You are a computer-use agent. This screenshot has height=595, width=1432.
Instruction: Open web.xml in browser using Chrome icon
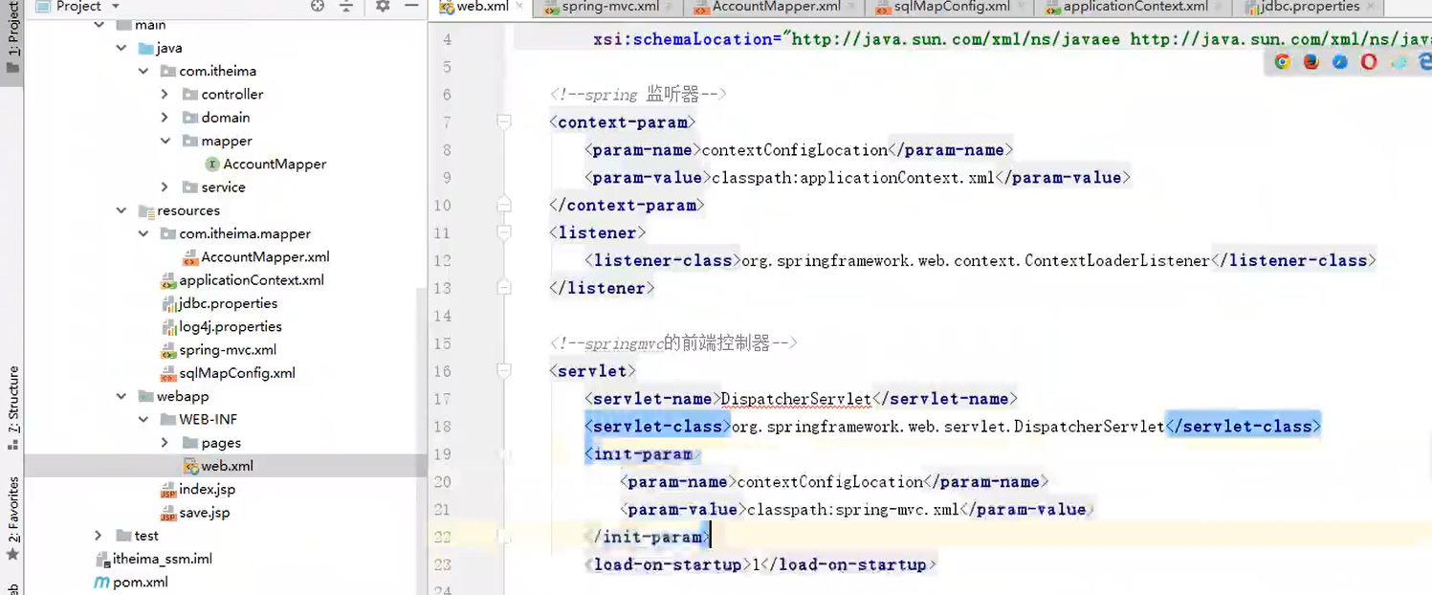[1282, 61]
